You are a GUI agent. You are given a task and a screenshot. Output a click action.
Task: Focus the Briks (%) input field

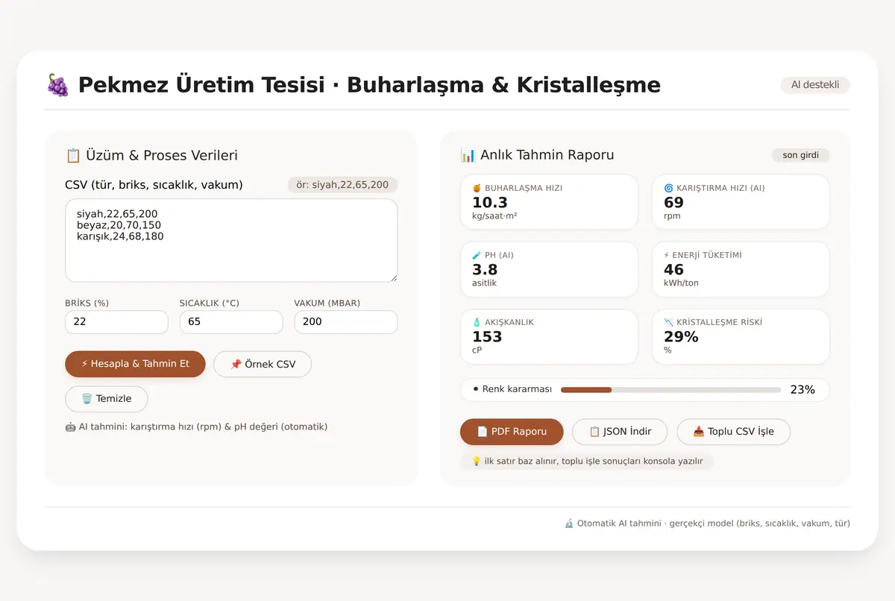[117, 322]
